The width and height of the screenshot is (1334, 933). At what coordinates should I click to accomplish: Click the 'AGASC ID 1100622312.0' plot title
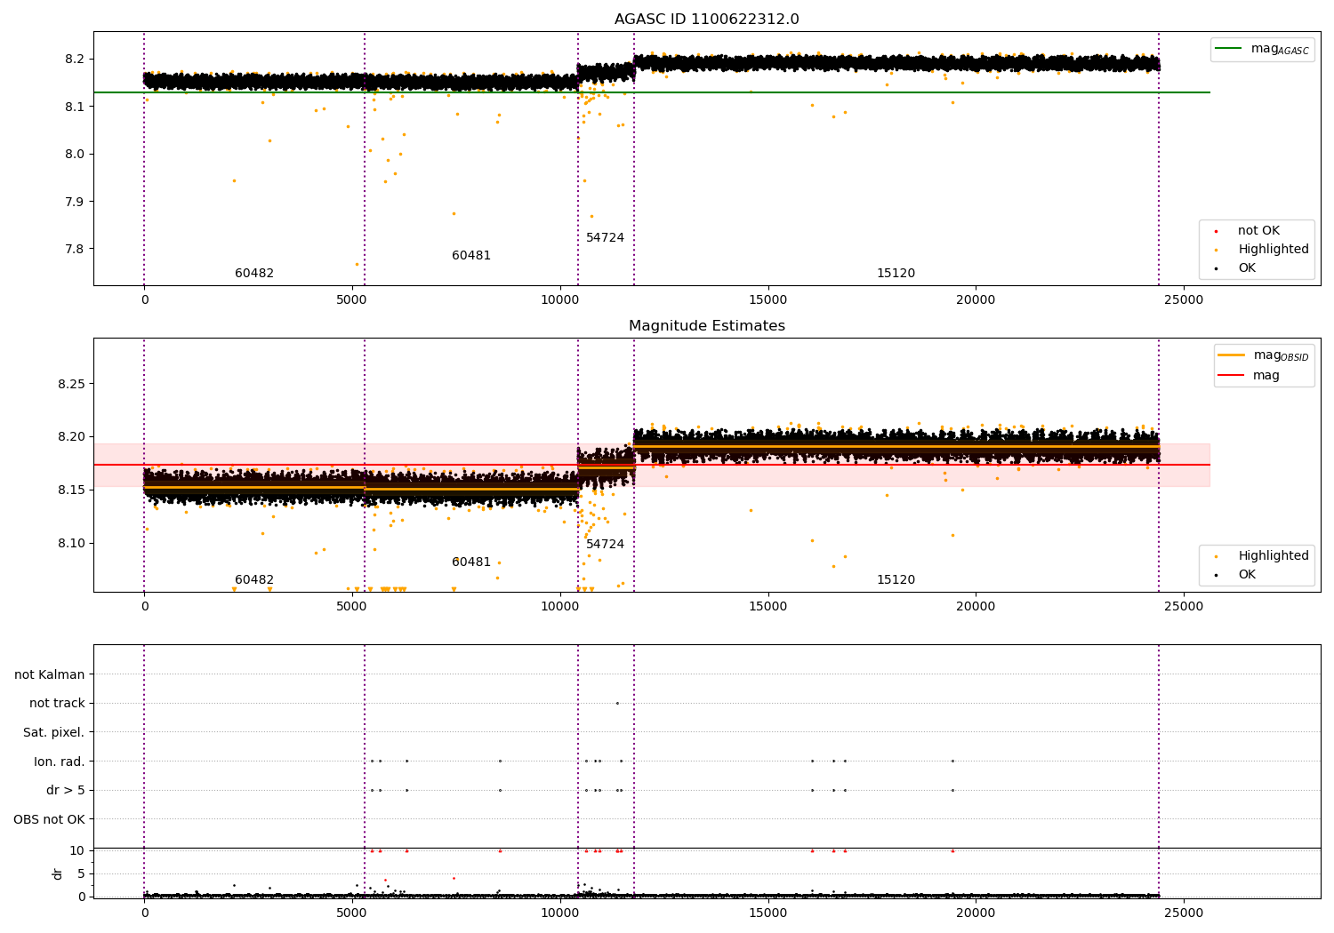706,20
